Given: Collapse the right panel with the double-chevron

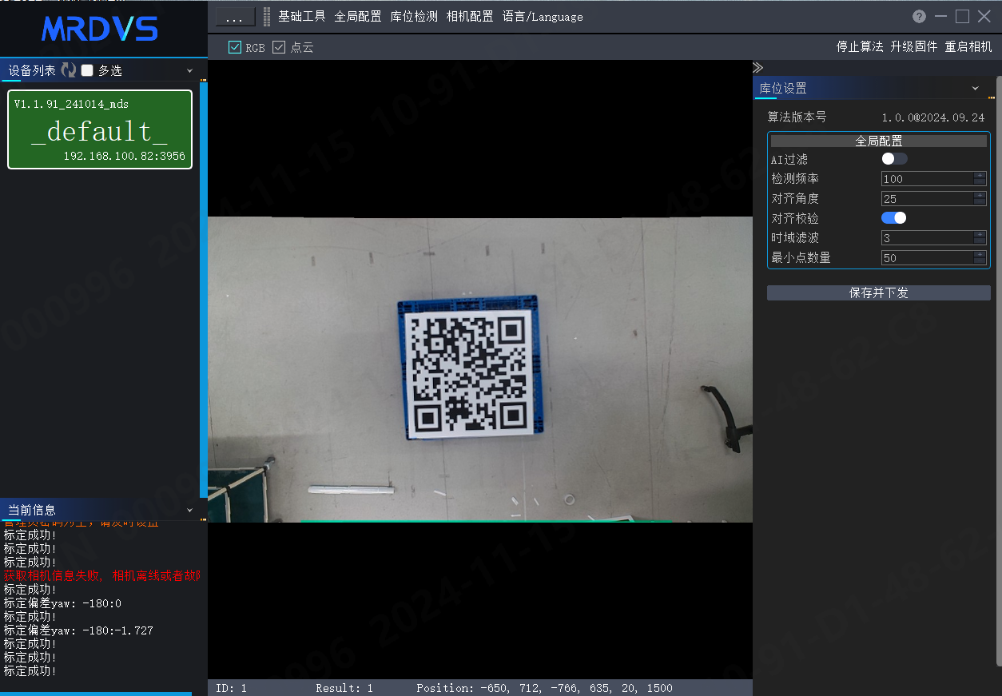Looking at the screenshot, I should [757, 68].
